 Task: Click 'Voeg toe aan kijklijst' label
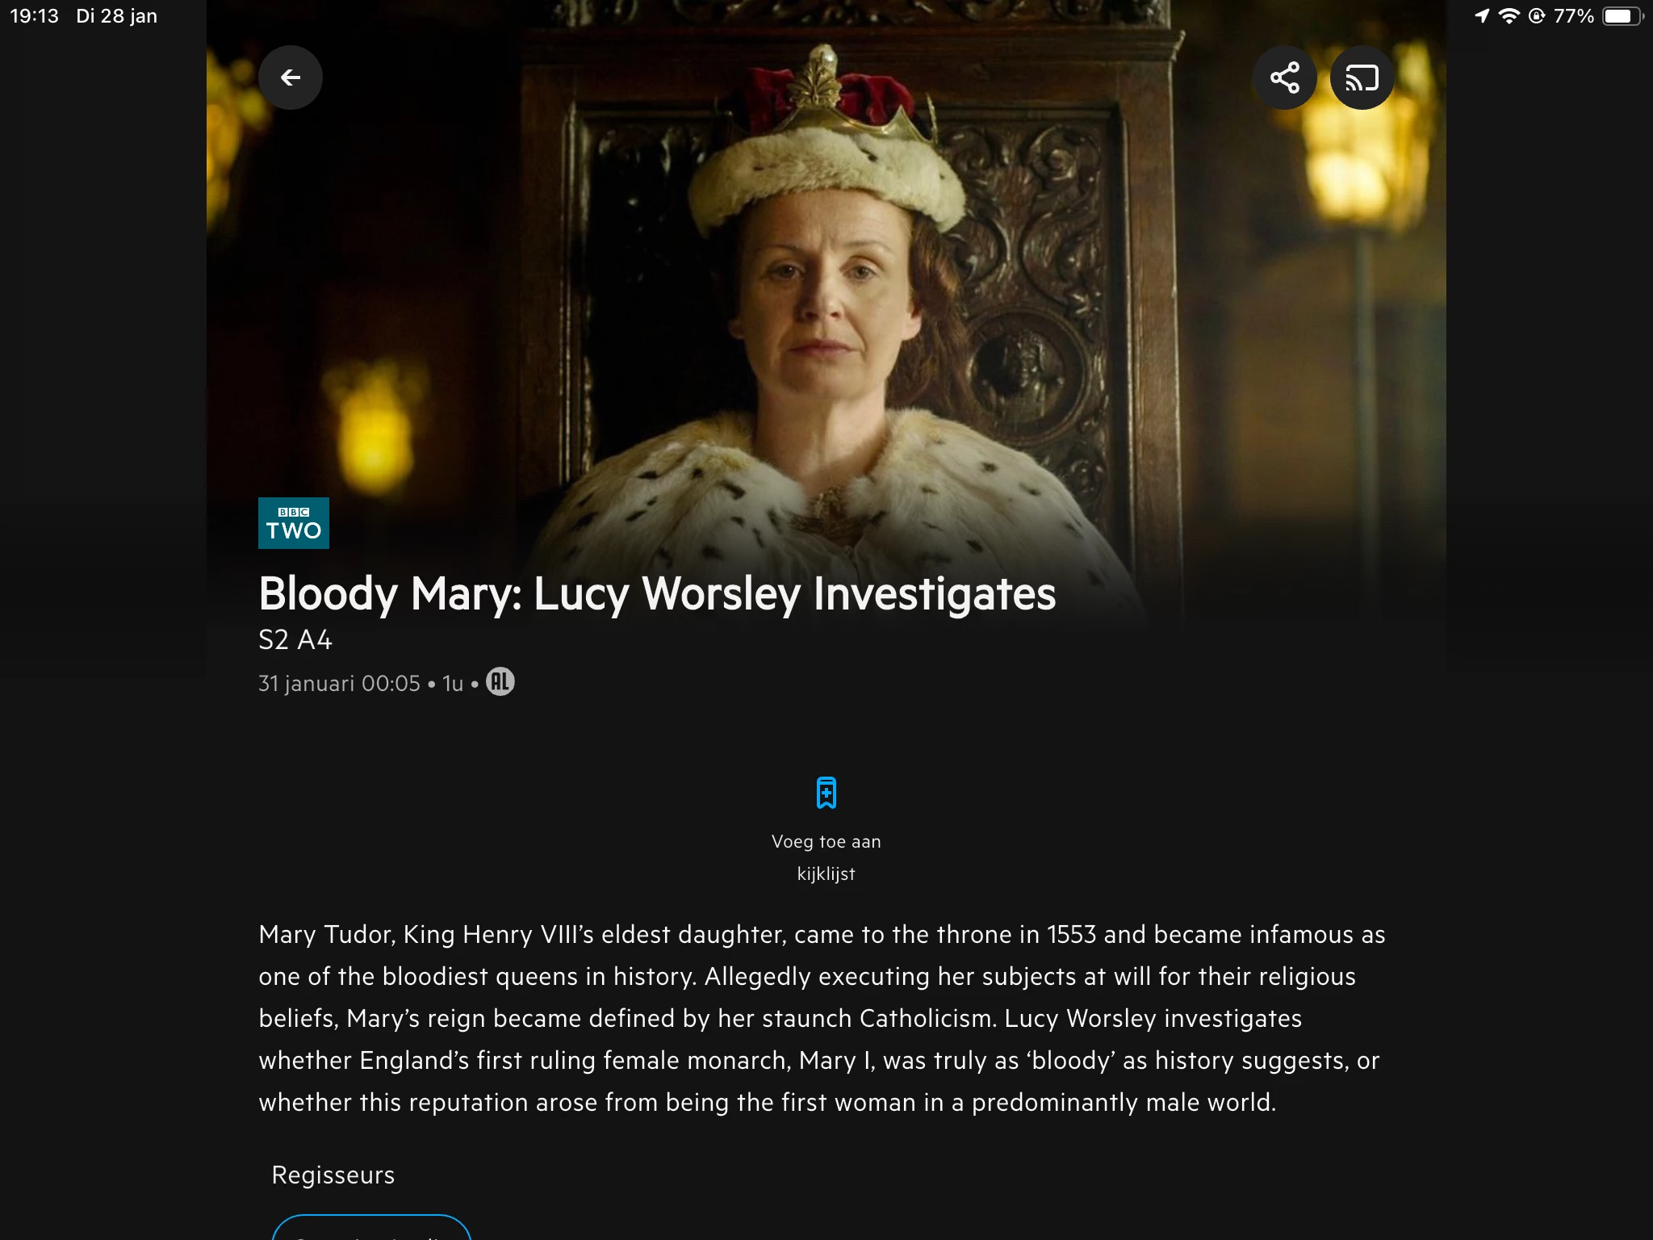(826, 857)
